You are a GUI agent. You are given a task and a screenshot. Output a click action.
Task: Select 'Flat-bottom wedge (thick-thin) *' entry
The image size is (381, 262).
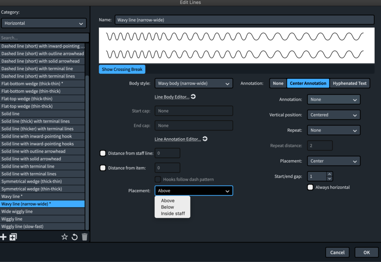[42, 83]
